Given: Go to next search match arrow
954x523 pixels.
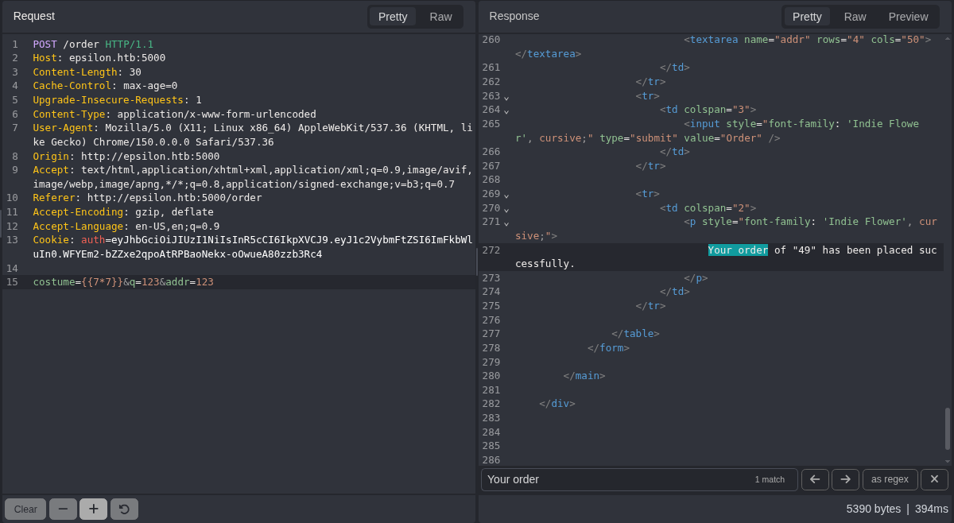Looking at the screenshot, I should click(x=845, y=479).
